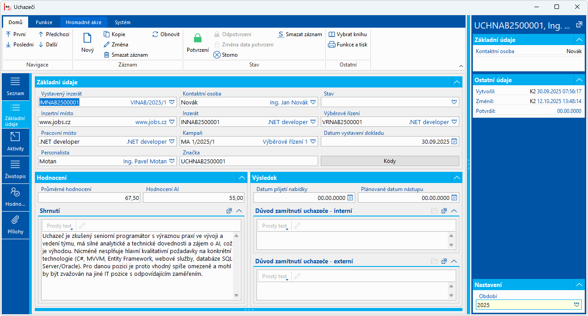Open the Životopis sidebar section
The image size is (588, 316).
[16, 170]
